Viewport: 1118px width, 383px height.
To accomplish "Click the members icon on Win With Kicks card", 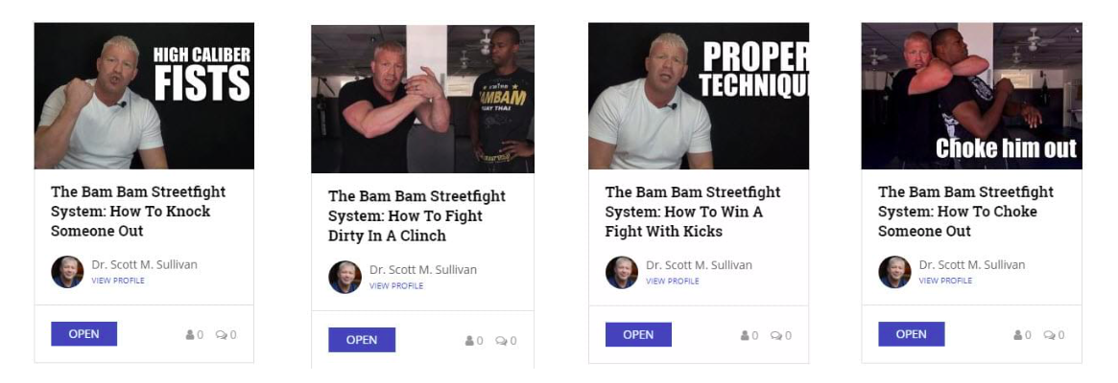I will (x=745, y=335).
